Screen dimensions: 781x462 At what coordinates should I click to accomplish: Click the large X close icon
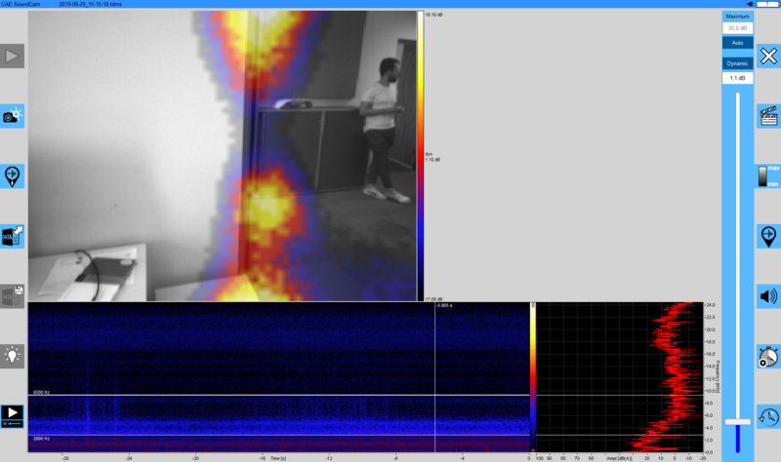pos(768,57)
